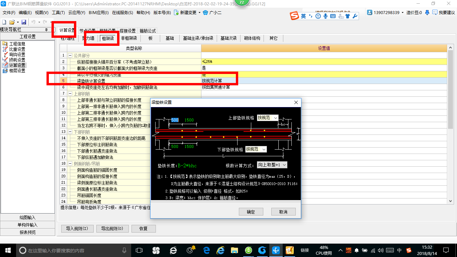Screen dimensions: 457x257
Task: Open dropdown arrow next to Open icon
Action: 17,22
